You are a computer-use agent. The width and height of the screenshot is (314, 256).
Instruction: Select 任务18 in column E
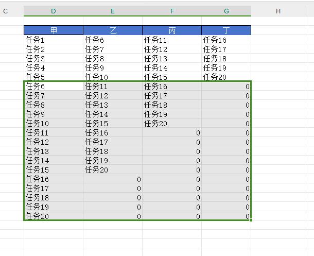click(113, 151)
